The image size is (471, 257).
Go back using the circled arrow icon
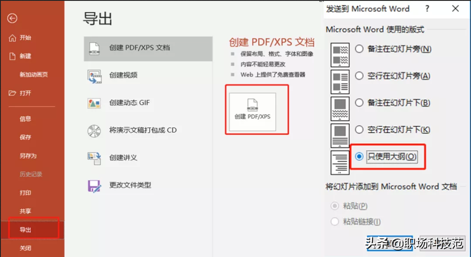tap(12, 19)
